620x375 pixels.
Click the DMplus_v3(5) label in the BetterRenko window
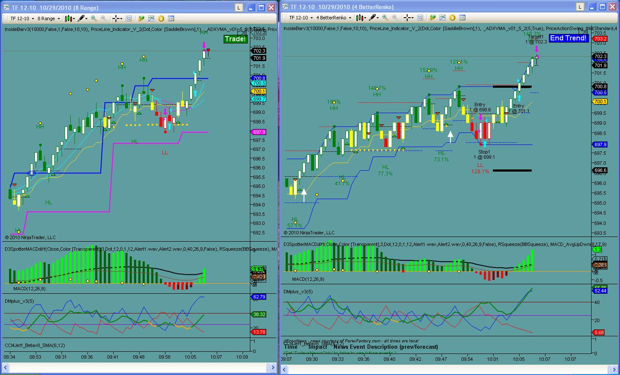[298, 292]
